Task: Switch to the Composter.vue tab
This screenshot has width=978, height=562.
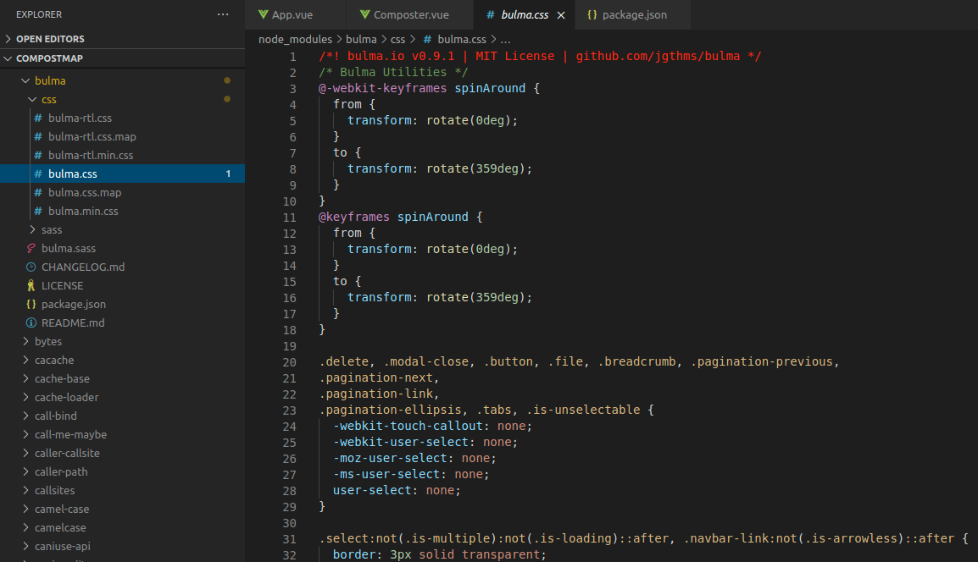Action: pos(410,15)
